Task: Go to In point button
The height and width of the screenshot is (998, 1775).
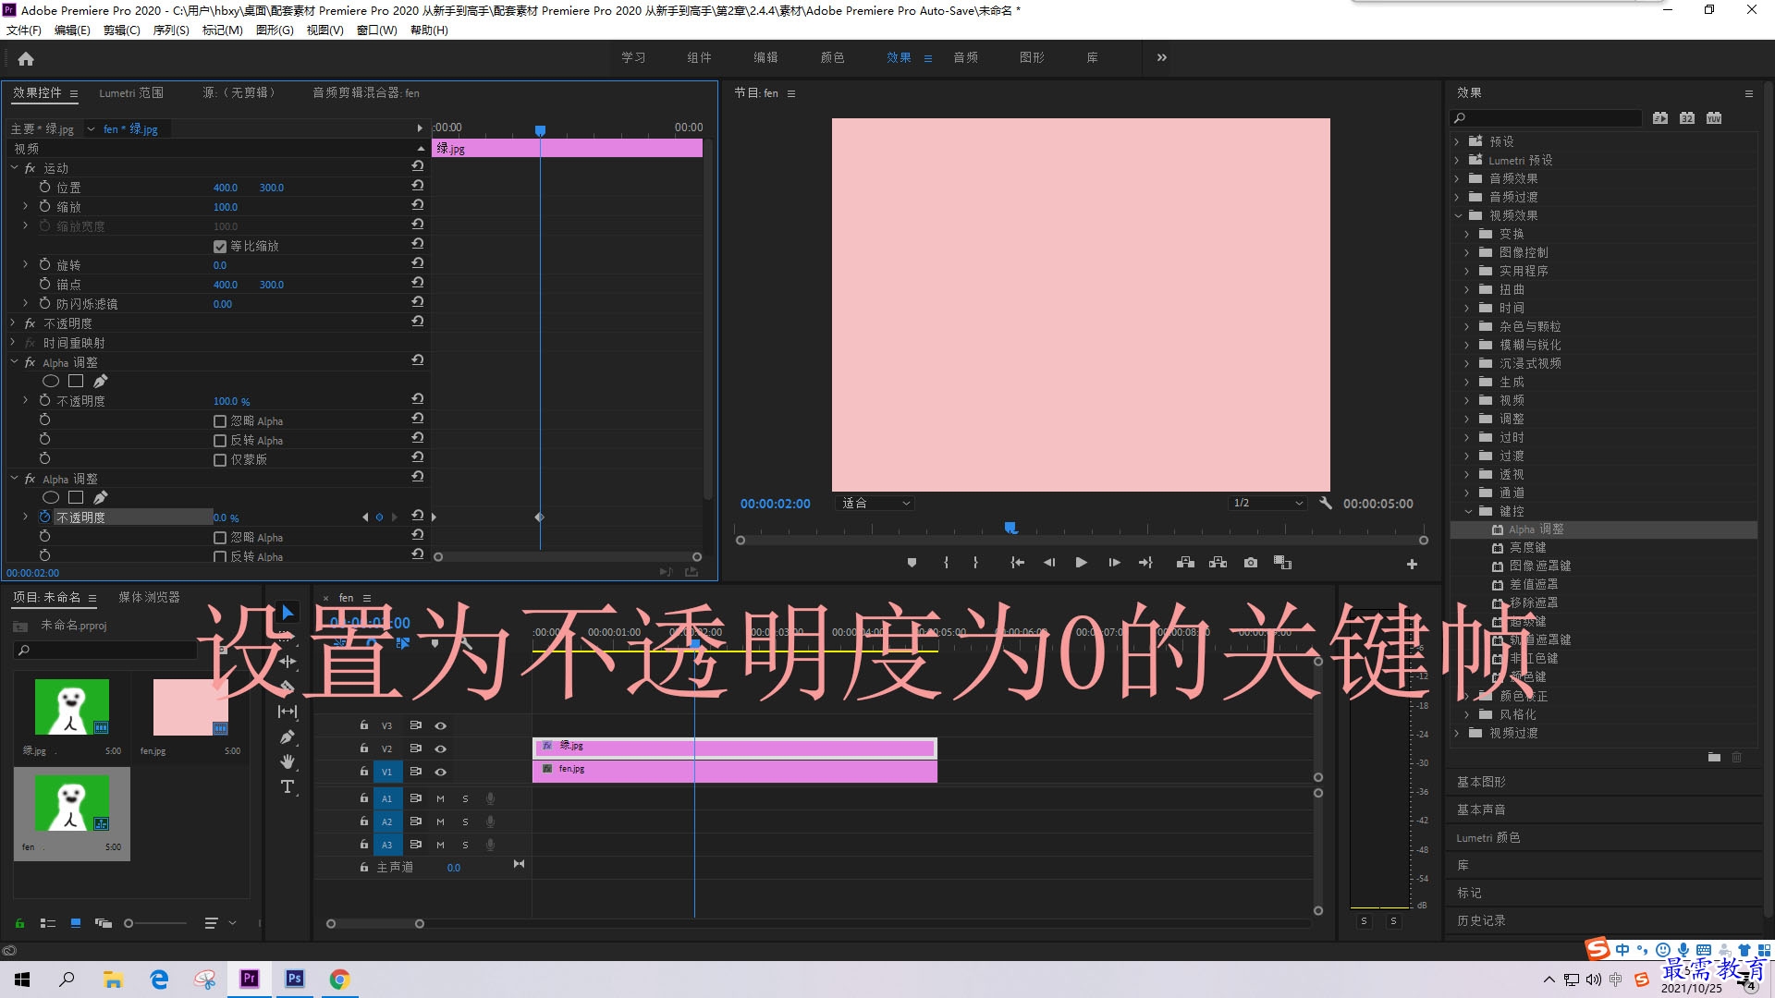Action: [x=1017, y=563]
